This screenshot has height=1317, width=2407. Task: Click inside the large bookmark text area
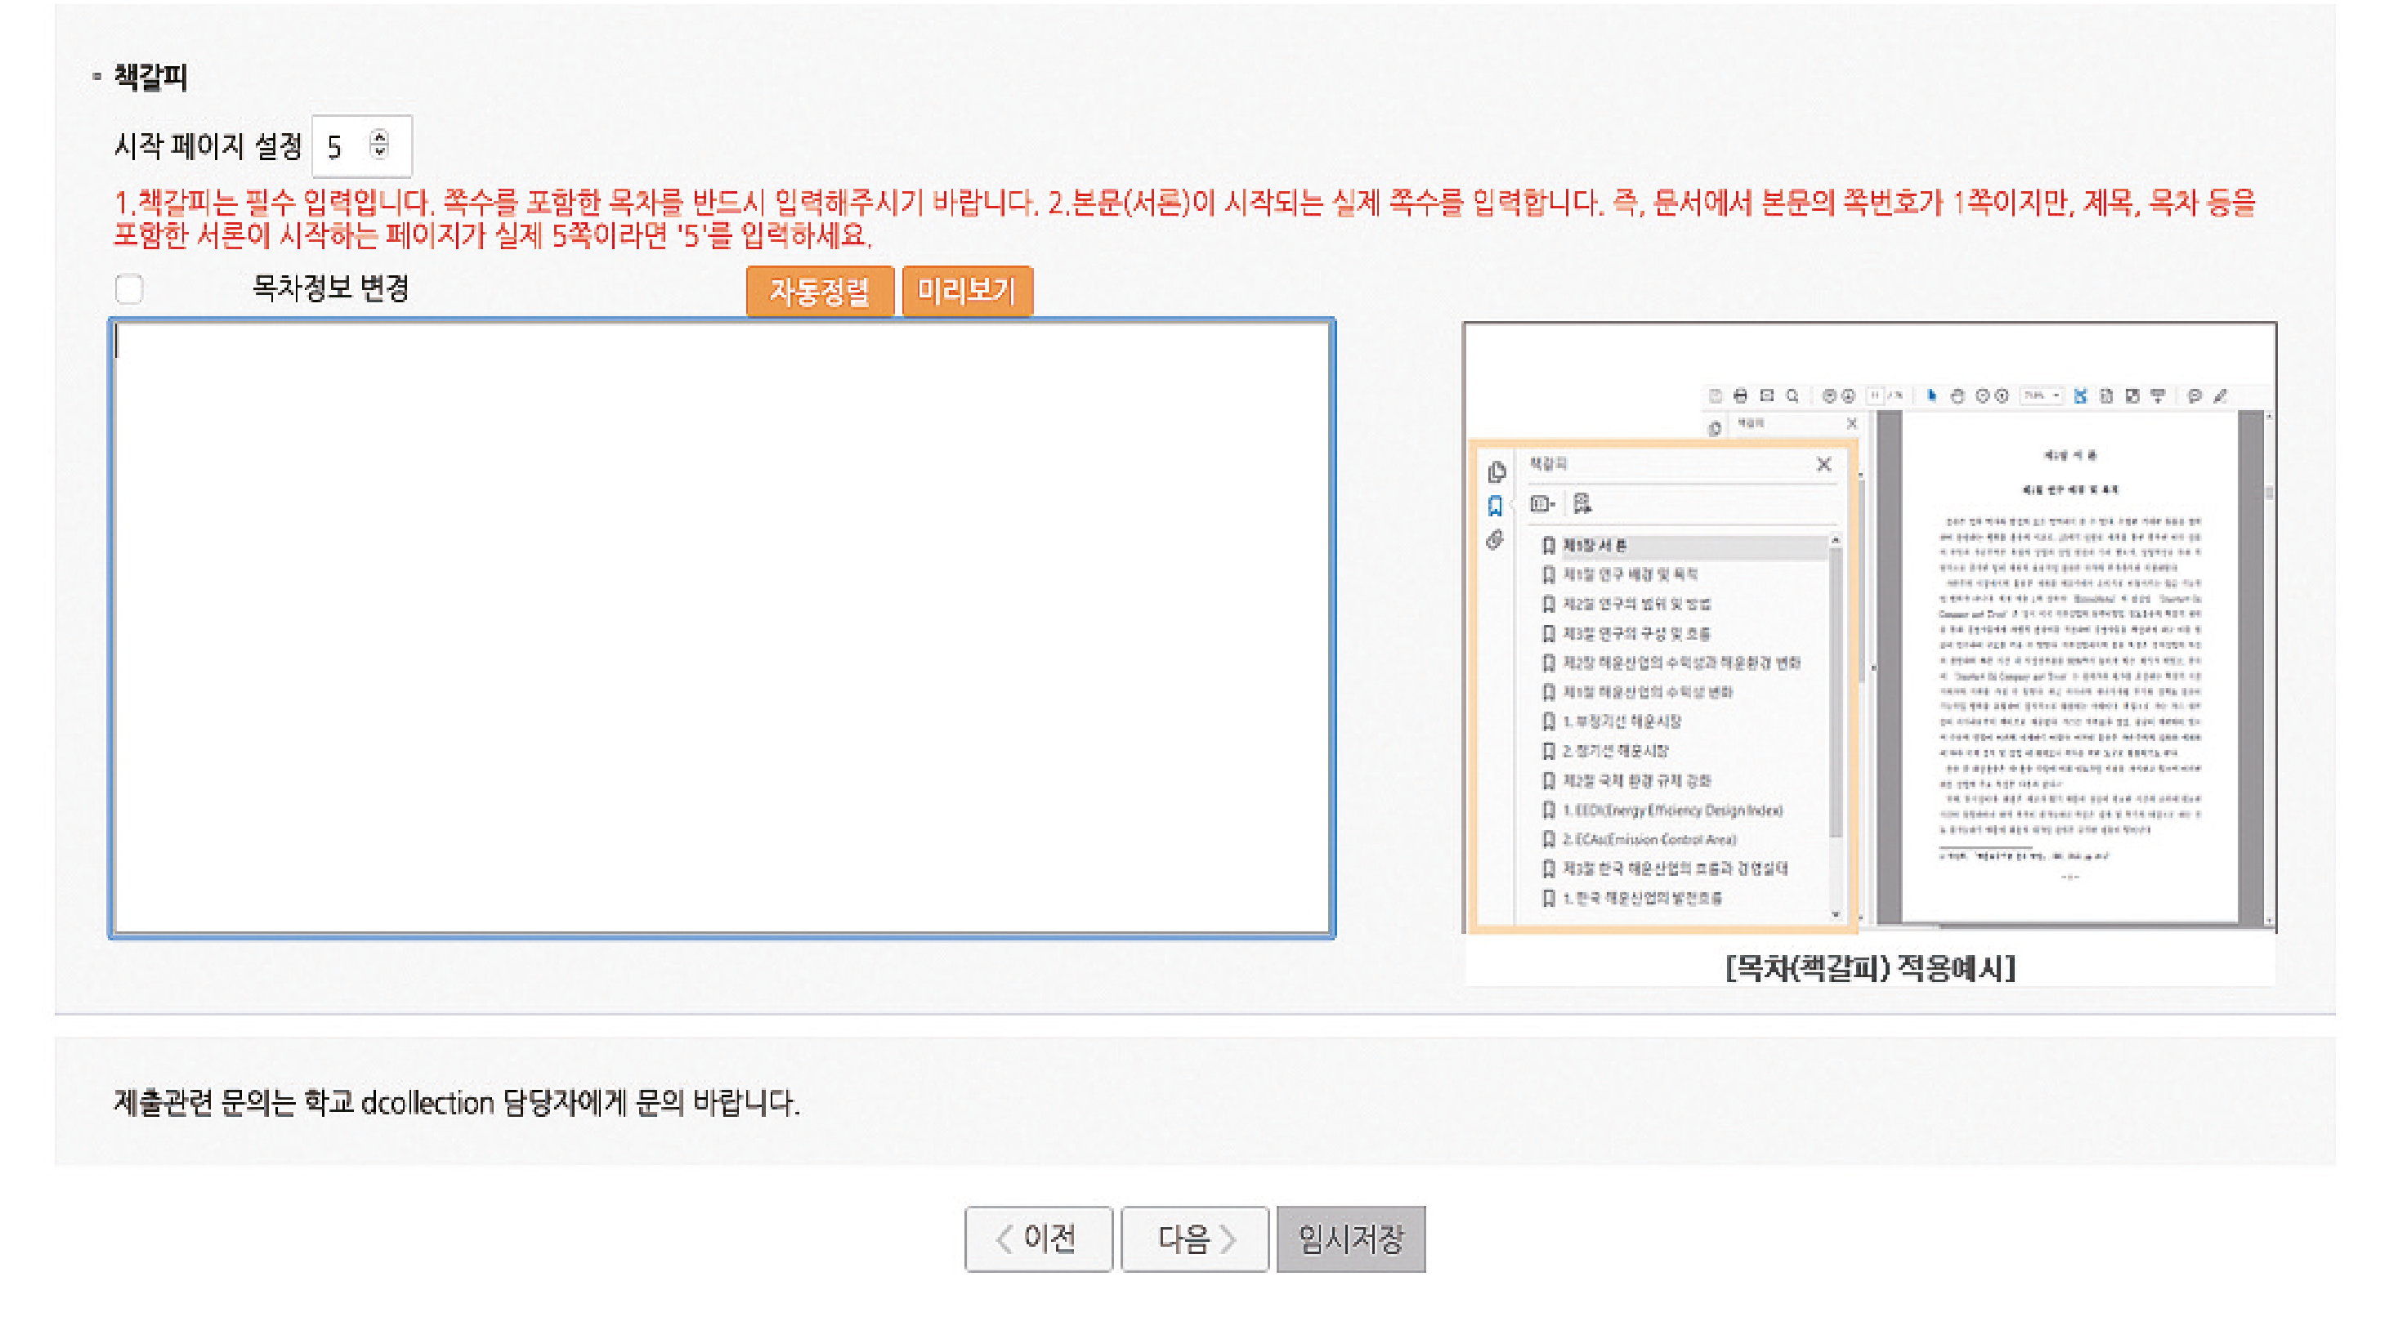click(722, 627)
